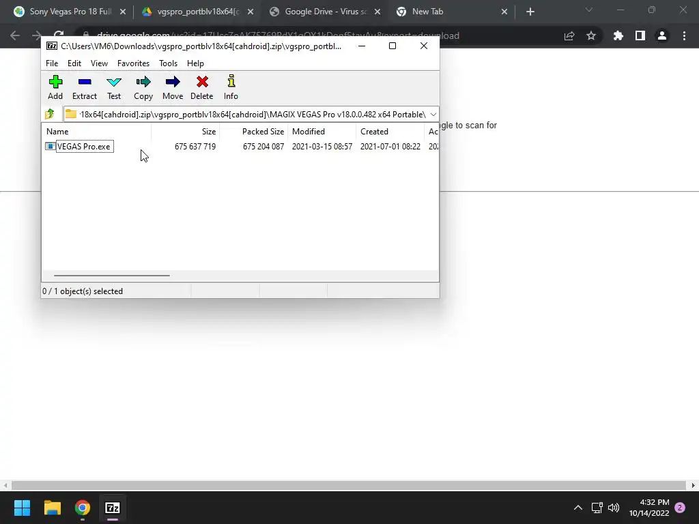Click the 7-Zip taskbar icon

point(113,508)
